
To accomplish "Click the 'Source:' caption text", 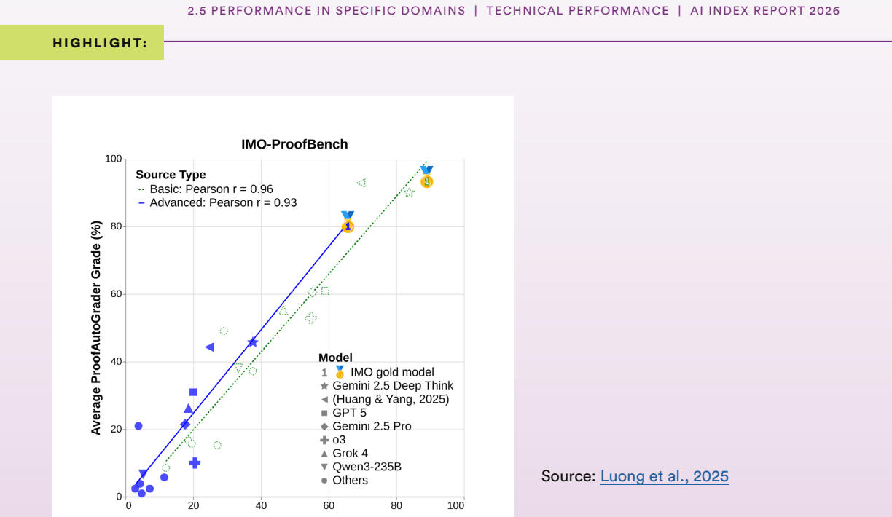I will click(568, 476).
